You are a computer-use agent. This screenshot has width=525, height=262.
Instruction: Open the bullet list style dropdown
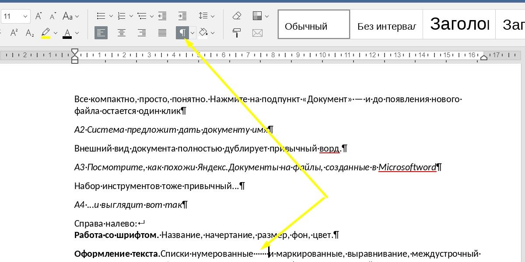pos(111,16)
